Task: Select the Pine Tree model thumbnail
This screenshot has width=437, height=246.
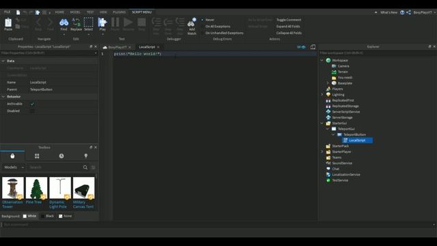Action: pyautogui.click(x=36, y=188)
